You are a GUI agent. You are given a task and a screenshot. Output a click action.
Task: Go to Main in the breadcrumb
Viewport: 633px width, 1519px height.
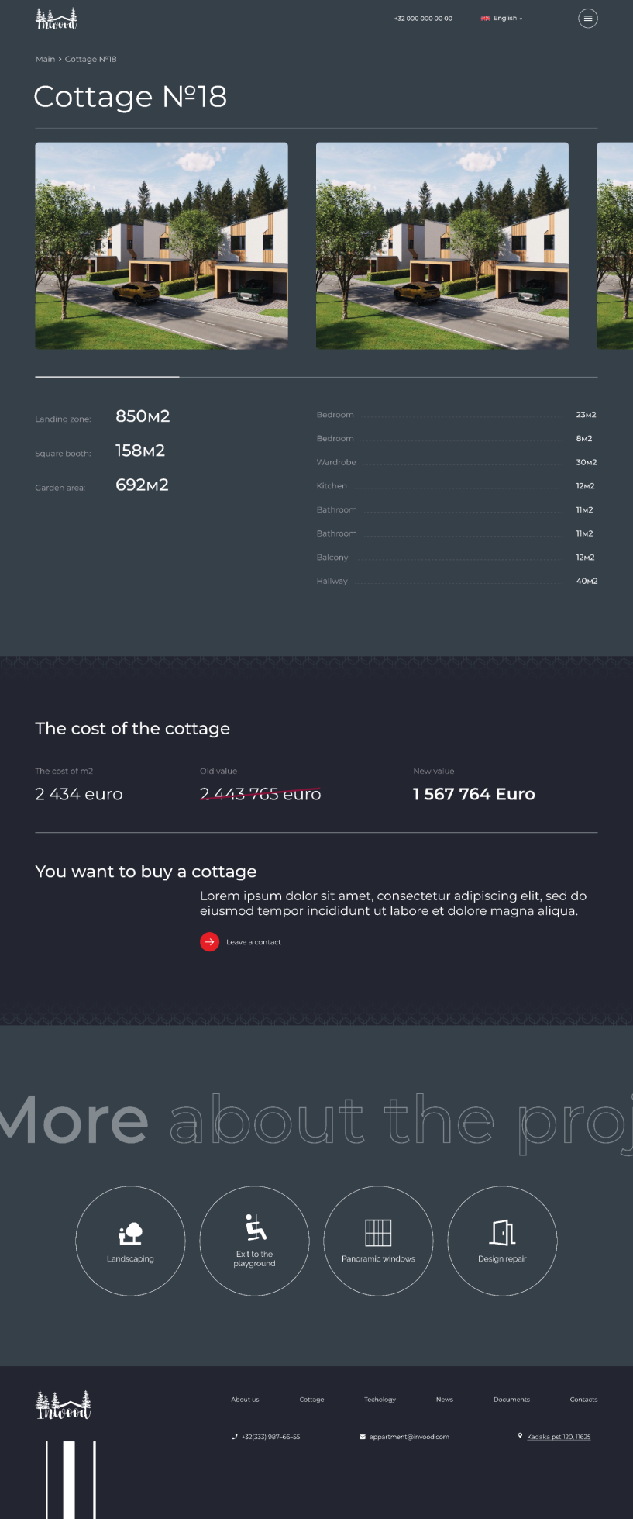point(45,59)
